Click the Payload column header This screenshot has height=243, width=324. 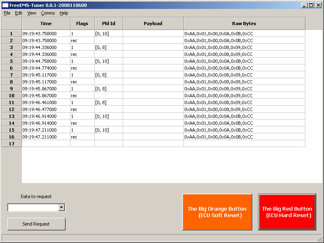(153, 23)
